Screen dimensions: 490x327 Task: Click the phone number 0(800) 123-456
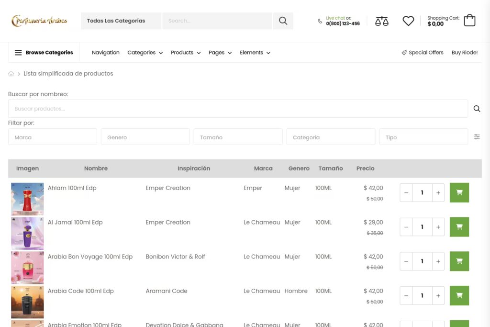[343, 24]
